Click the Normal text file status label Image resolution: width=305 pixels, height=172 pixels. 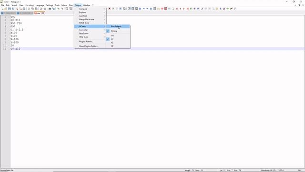tap(7, 171)
